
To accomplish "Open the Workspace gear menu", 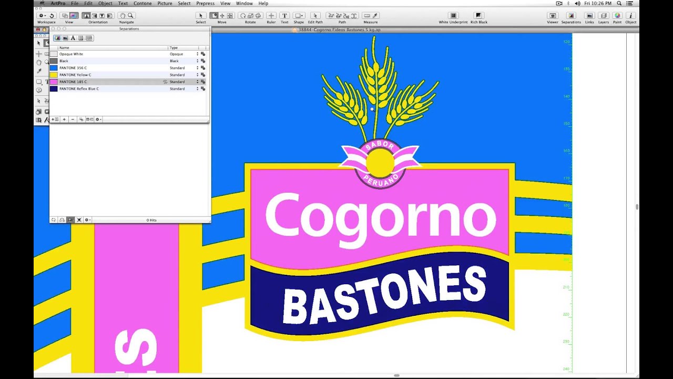I will [x=42, y=16].
